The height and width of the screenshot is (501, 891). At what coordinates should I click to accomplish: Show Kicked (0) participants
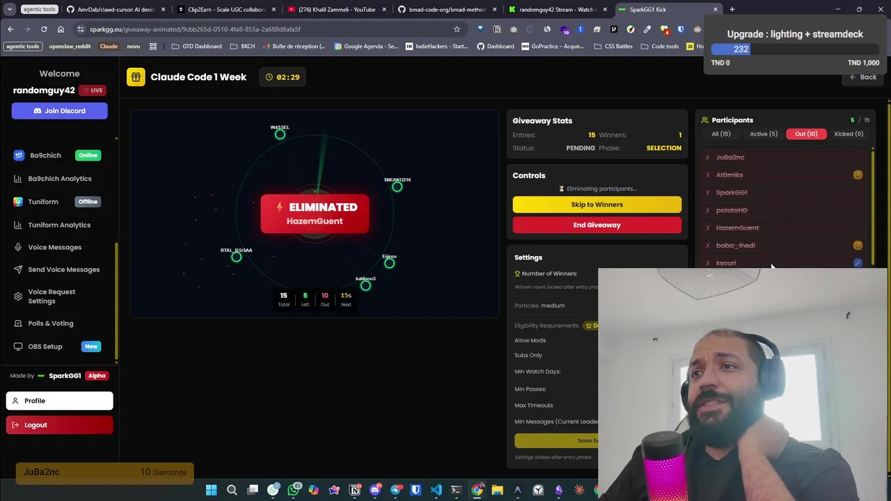[849, 134]
